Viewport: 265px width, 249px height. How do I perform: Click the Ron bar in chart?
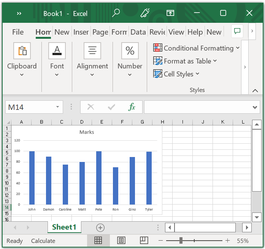pyautogui.click(x=116, y=186)
